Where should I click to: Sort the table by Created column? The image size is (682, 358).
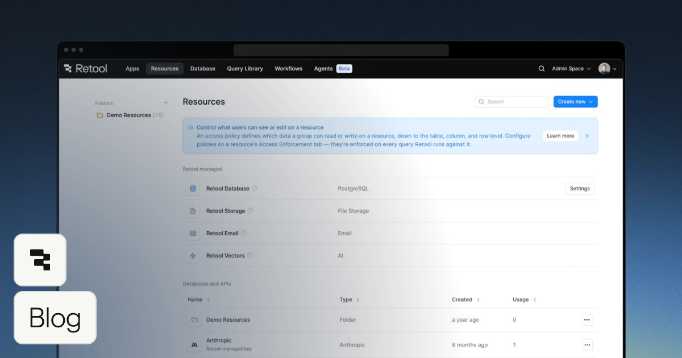(x=465, y=299)
